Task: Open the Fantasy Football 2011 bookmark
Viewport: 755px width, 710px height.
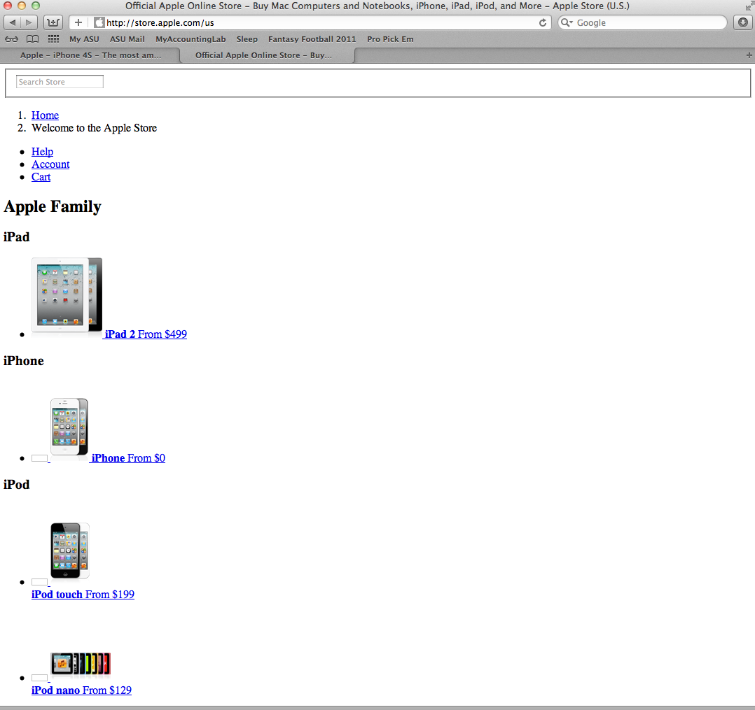Action: (x=312, y=39)
